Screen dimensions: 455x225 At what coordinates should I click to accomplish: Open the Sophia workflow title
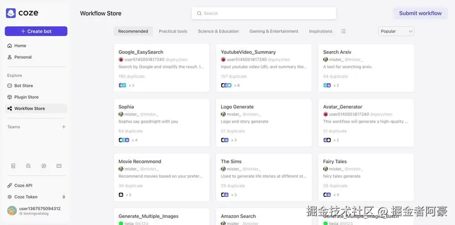[x=126, y=107]
